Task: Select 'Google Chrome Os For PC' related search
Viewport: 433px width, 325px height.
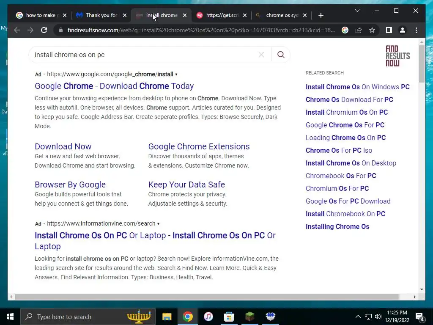Action: click(x=345, y=125)
